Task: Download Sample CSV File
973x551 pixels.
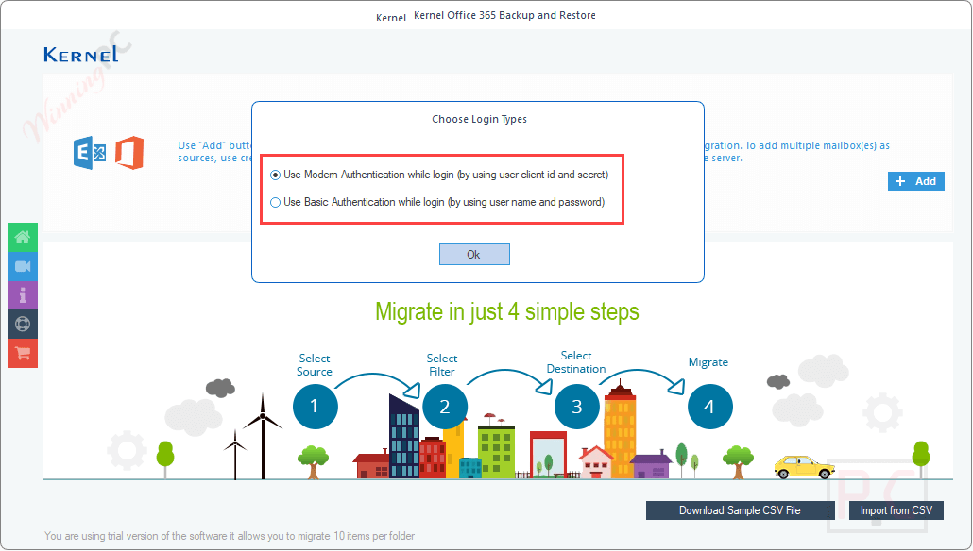Action: 740,509
